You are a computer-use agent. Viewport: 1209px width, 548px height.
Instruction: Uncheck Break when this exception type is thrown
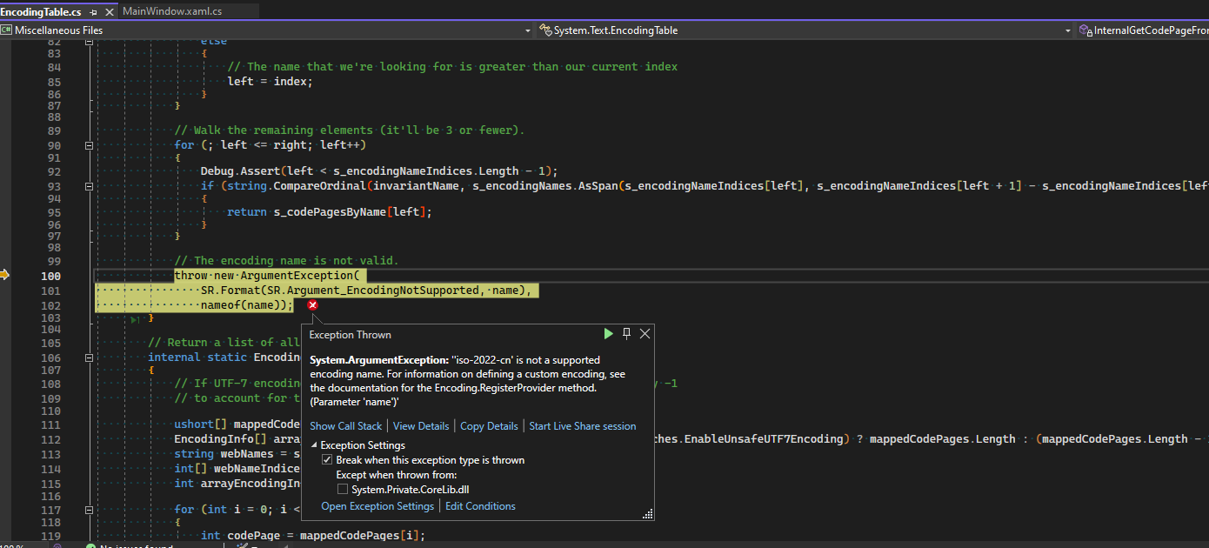click(x=328, y=459)
